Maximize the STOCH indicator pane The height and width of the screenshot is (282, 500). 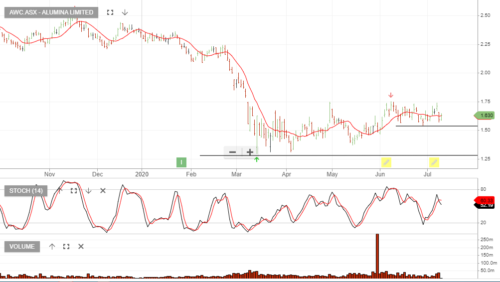[x=74, y=190]
